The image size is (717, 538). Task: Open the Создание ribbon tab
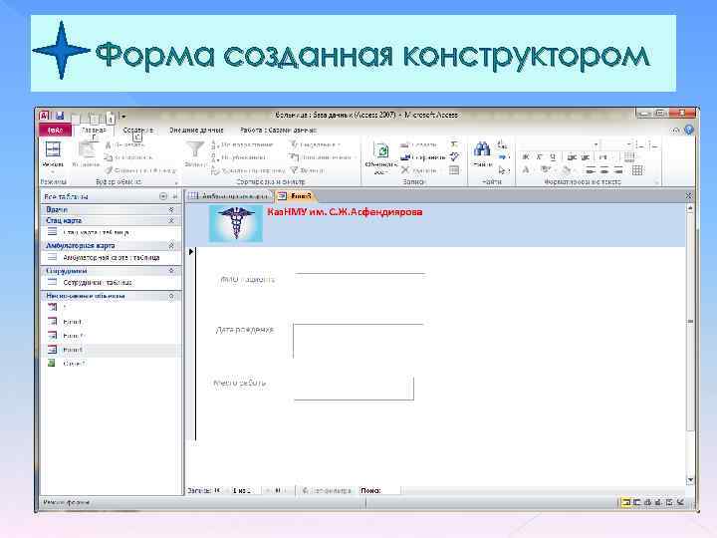tap(138, 131)
